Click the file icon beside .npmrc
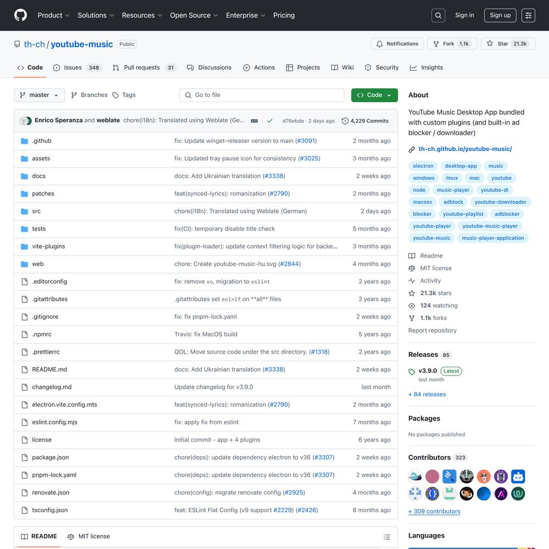This screenshot has width=549, height=549. tap(25, 334)
